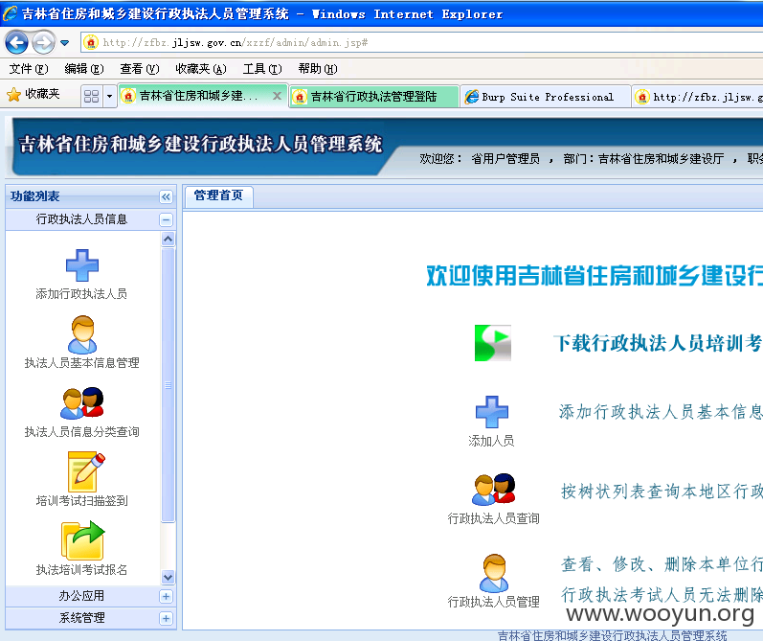Screen dimensions: 763x641
Task: Click the 下载行政执法人员培训考 link text
Action: [658, 343]
